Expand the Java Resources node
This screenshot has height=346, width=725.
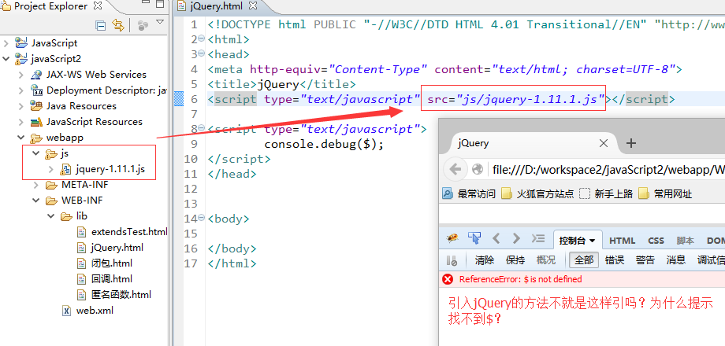coord(21,106)
